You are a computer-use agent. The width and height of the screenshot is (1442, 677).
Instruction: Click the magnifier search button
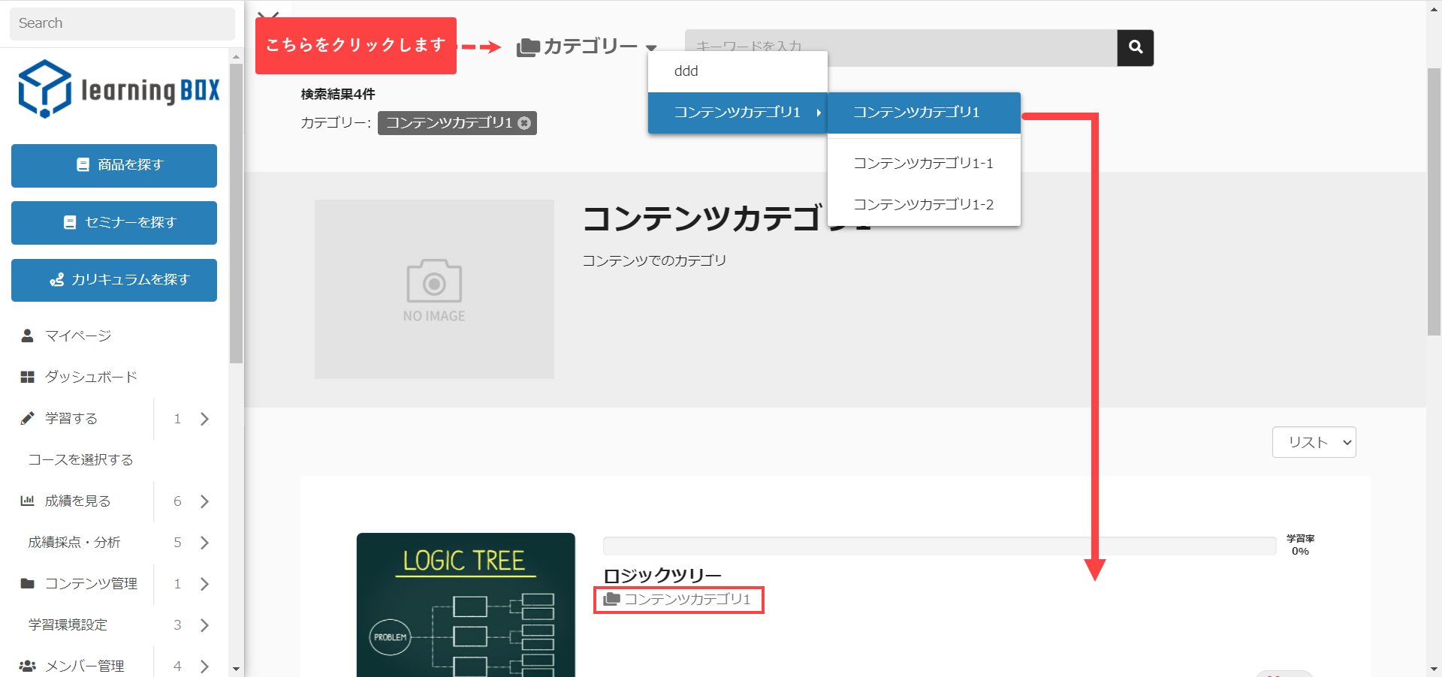point(1135,47)
